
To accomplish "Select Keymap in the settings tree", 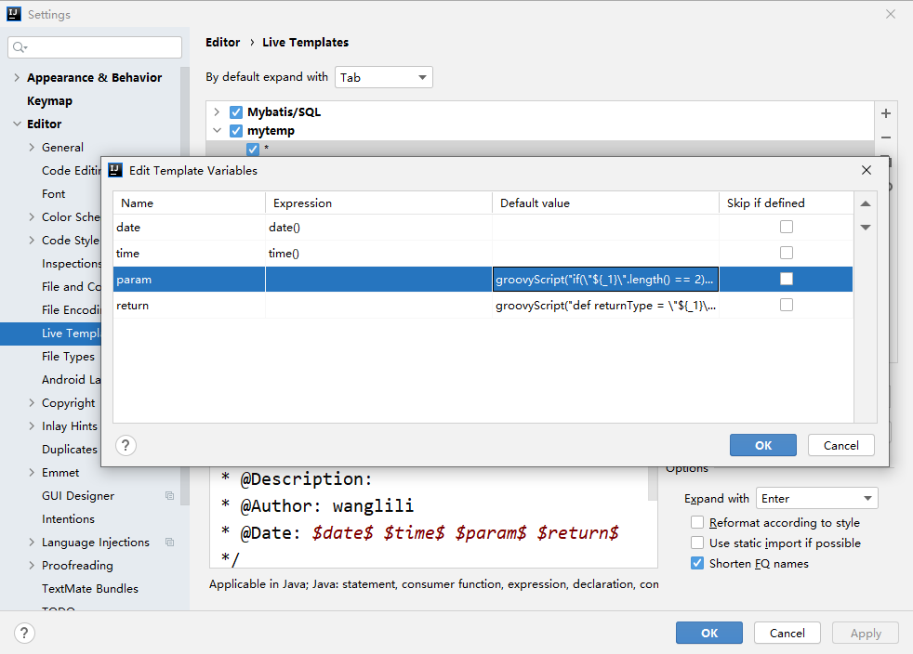I will 49,100.
